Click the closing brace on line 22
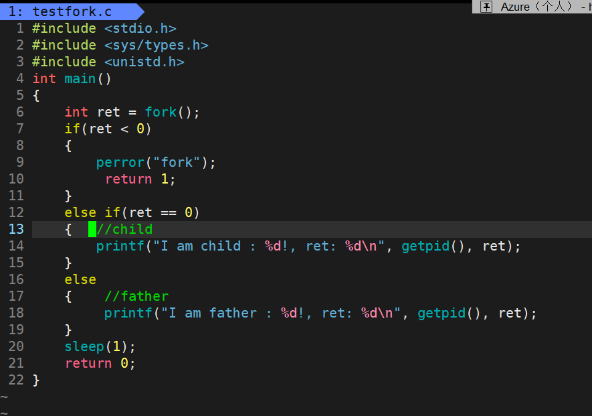The height and width of the screenshot is (416, 592). [x=36, y=380]
